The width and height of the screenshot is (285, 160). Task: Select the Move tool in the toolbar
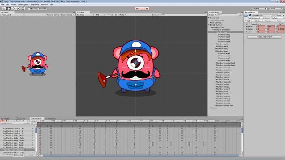click(8, 8)
